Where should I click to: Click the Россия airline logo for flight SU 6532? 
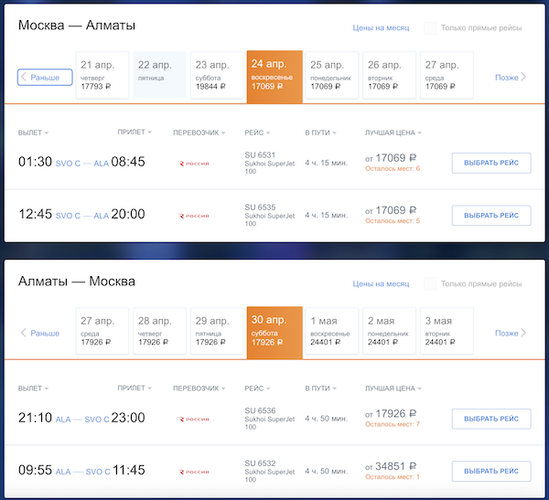tap(194, 472)
